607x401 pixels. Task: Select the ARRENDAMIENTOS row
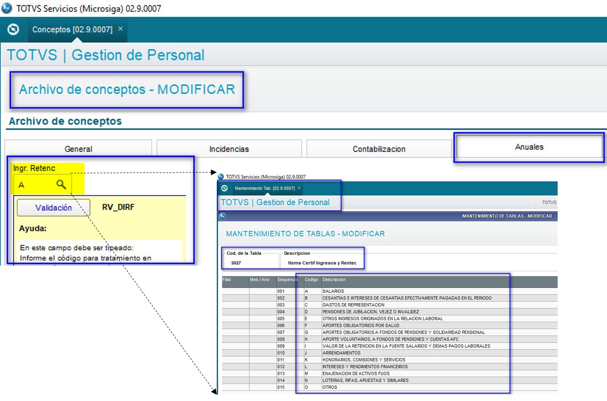[x=390, y=353]
